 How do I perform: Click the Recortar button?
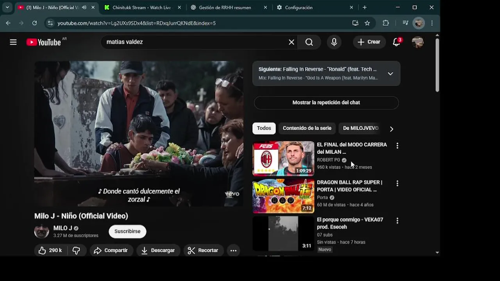203,251
